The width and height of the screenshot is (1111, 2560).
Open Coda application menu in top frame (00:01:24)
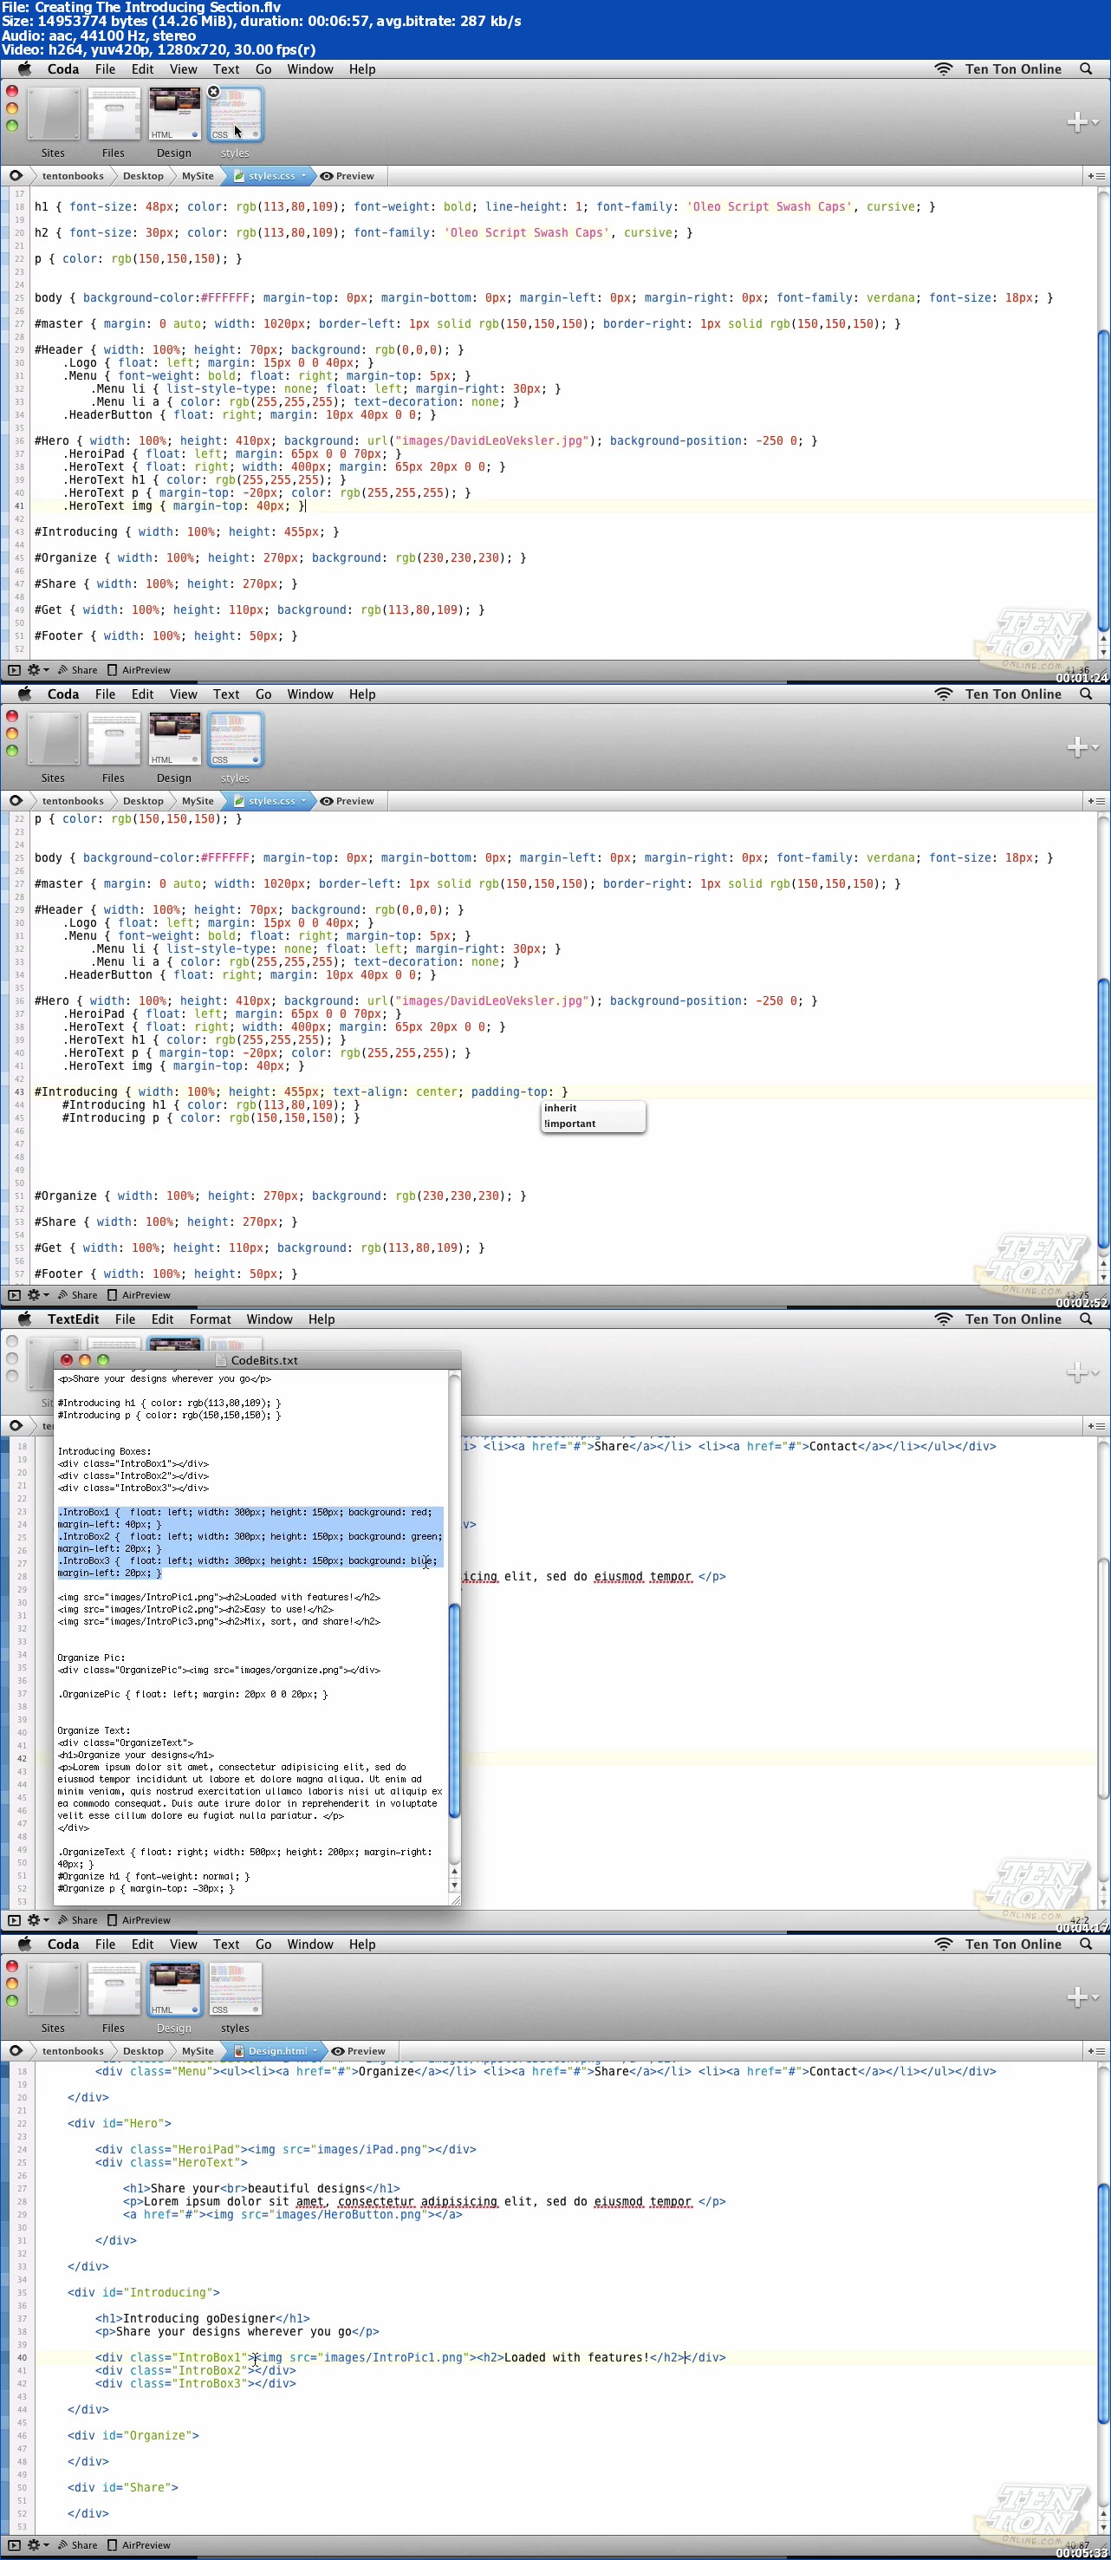tap(62, 69)
